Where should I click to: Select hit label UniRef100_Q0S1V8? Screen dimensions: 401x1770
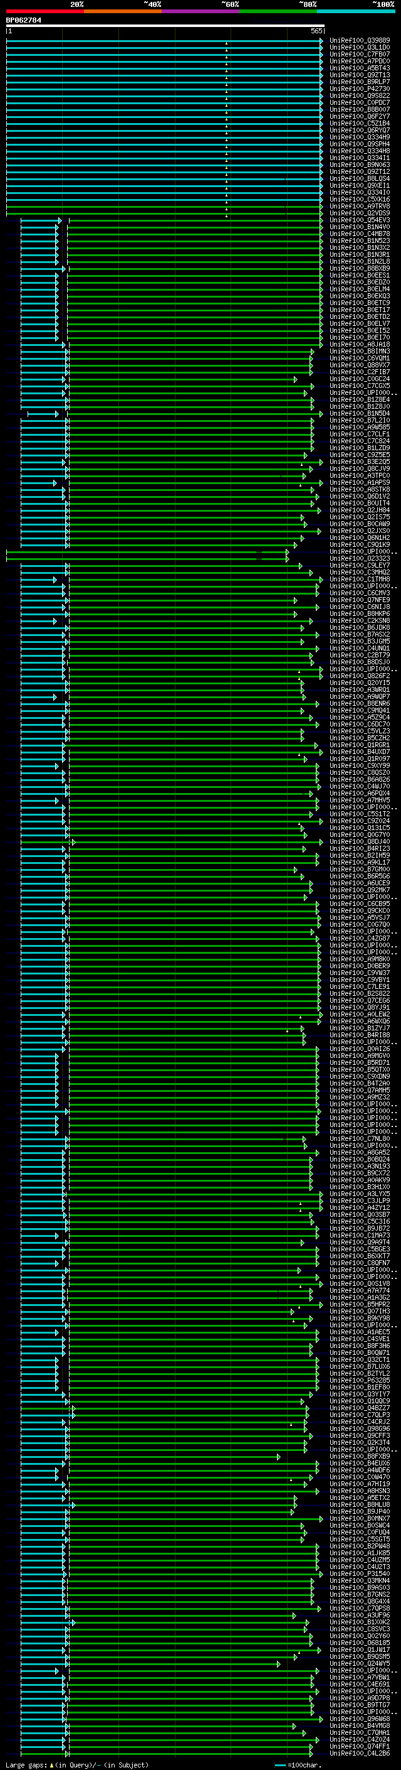tap(359, 1284)
